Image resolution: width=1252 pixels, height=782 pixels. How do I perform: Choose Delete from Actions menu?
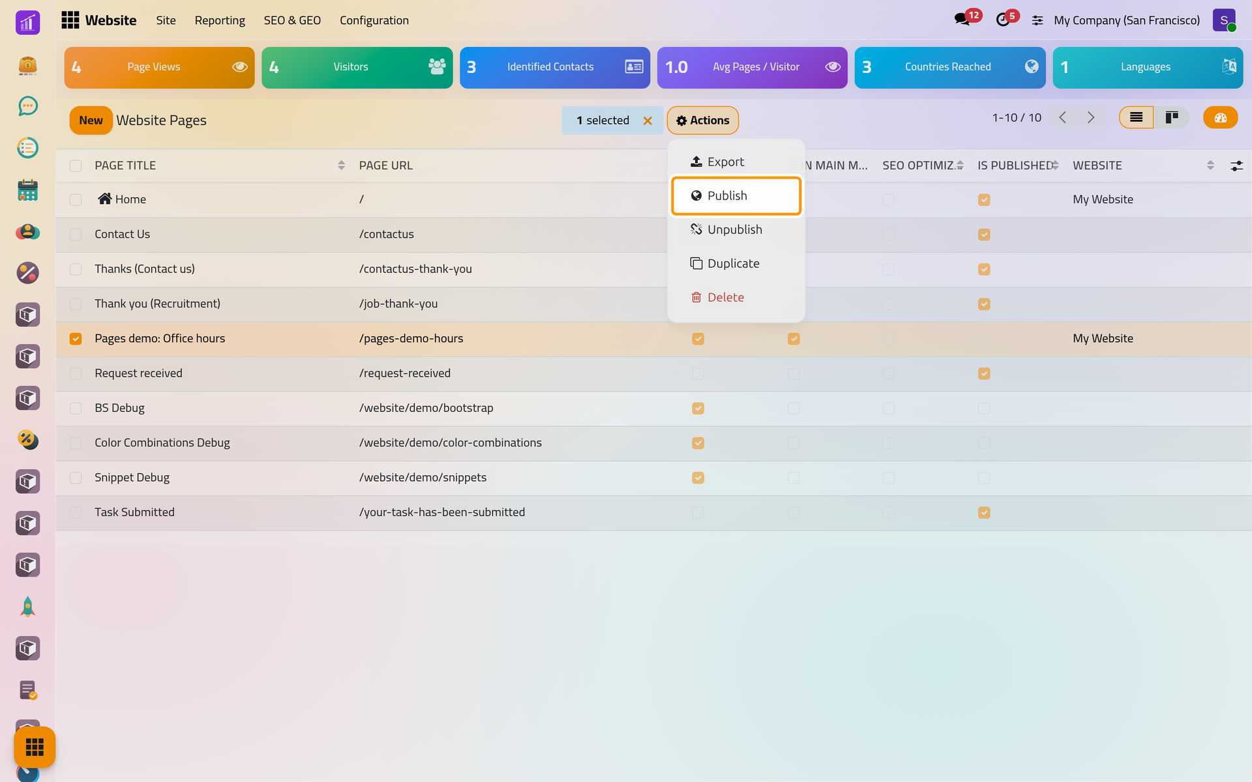[x=736, y=297]
